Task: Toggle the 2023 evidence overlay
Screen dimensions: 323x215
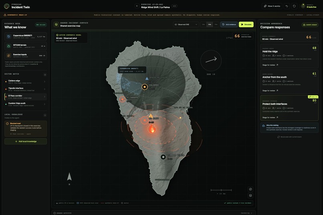Action: point(229,24)
